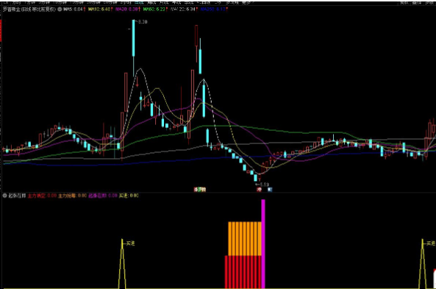This screenshot has height=289, width=436.
Task: Click blue marker icon beneath 5.53 low
Action: click(x=270, y=190)
